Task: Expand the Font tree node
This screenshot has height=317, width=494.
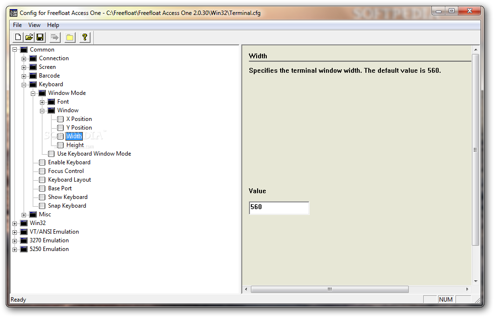Action: [x=42, y=102]
